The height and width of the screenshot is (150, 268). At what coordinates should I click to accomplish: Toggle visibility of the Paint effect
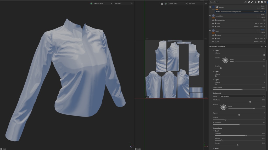[213, 27]
